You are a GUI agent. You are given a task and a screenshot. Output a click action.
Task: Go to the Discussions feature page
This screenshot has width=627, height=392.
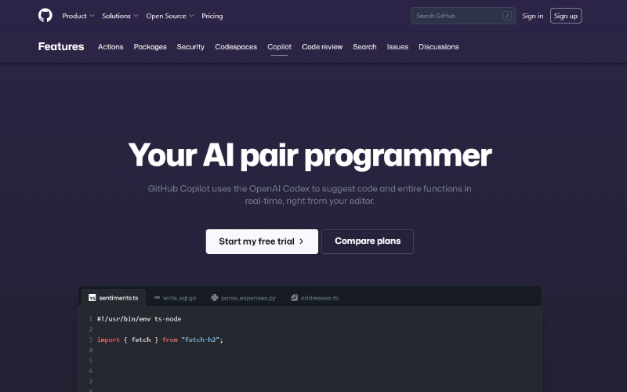tap(439, 47)
